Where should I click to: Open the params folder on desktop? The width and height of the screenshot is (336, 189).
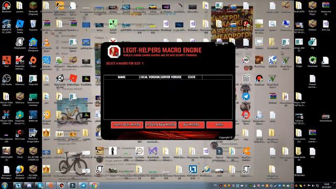[x=20, y=7]
